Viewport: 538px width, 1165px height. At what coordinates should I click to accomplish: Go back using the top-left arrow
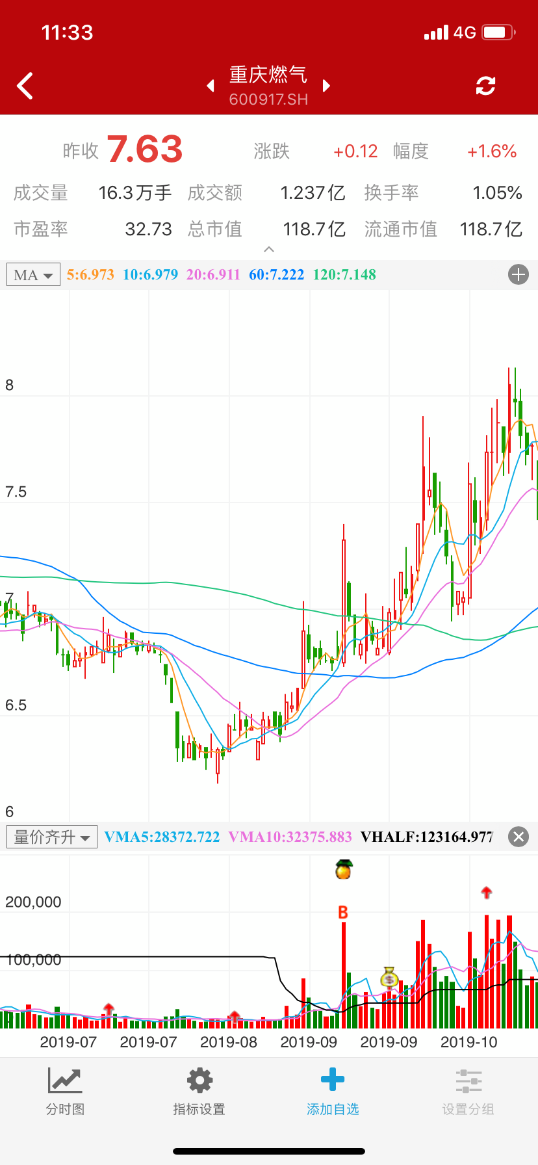tap(25, 86)
